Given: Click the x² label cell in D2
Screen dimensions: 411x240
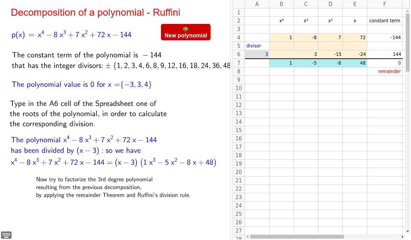Looking at the screenshot, I should coord(330,21).
